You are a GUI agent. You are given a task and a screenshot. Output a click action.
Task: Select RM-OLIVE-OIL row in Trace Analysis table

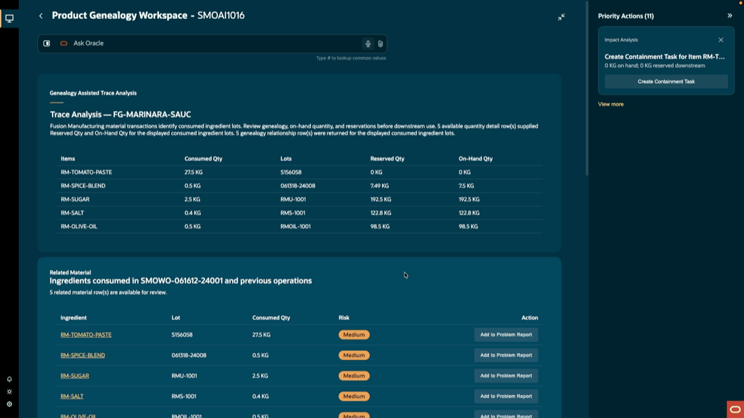click(x=299, y=227)
